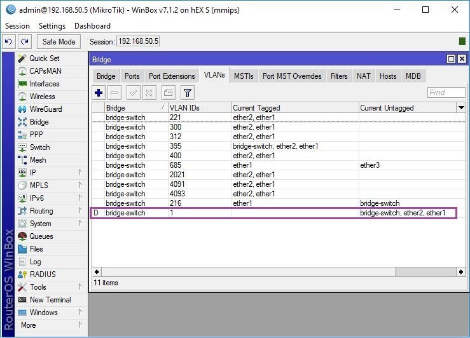This screenshot has width=470, height=338.
Task: Click horizontal scrollbar right arrow
Action: point(460,272)
